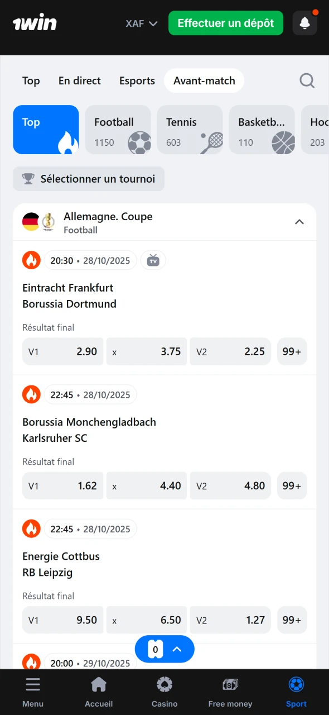This screenshot has height=715, width=329.
Task: Open the XAF currency dropdown
Action: coord(141,23)
